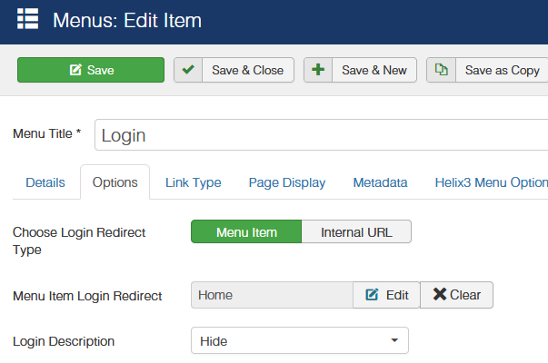548x363 pixels.
Task: Click the Home redirect field
Action: [x=272, y=295]
